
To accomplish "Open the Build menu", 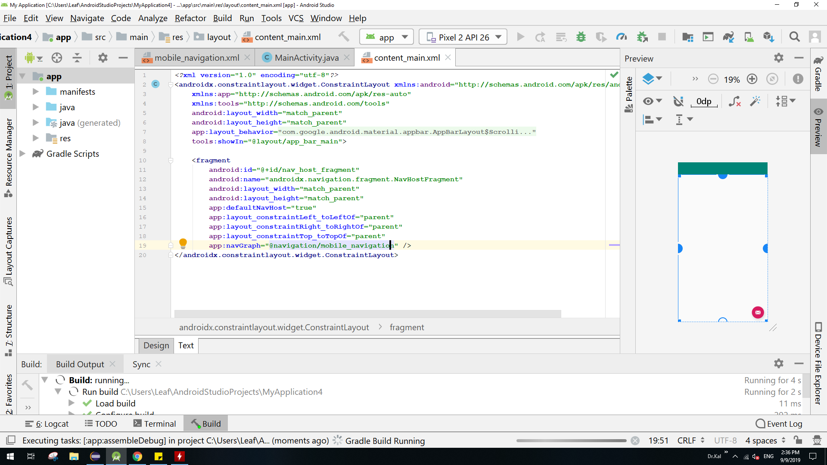I will [x=222, y=18].
